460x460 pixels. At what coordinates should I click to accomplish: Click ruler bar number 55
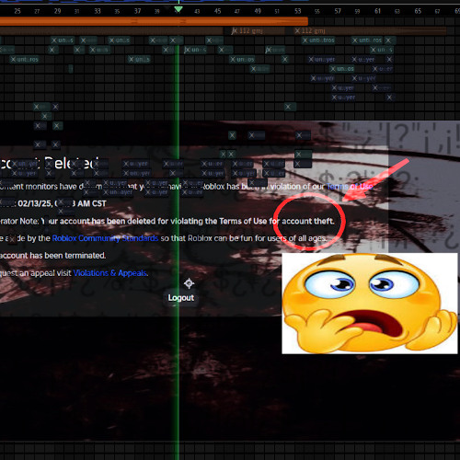[317, 12]
